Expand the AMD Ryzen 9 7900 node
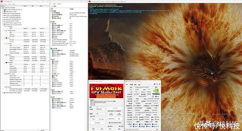Viewport: 242px width, 131px height. (3, 11)
